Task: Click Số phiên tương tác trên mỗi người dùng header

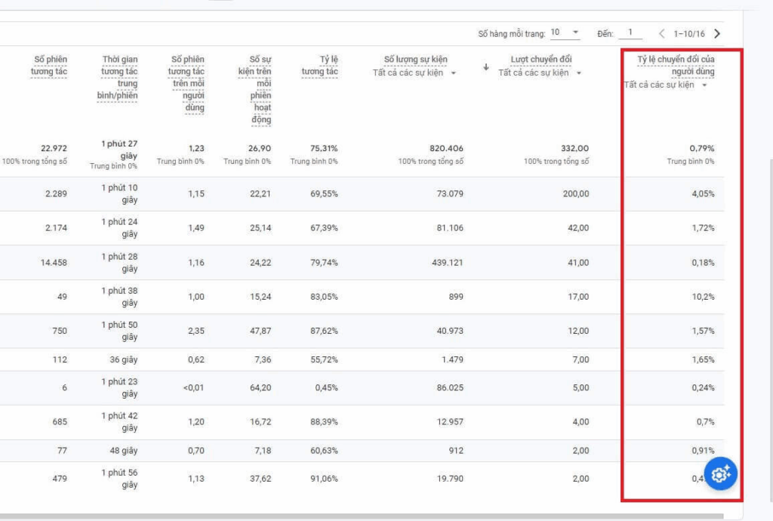Action: [186, 83]
